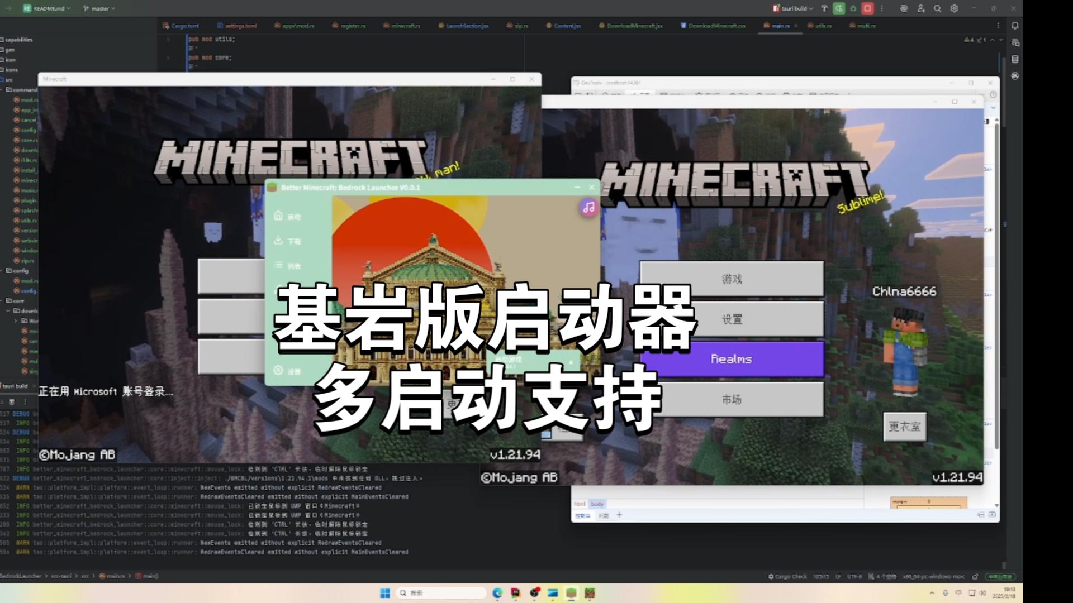Click 游戏 play button in right Minecraft window

pyautogui.click(x=732, y=279)
